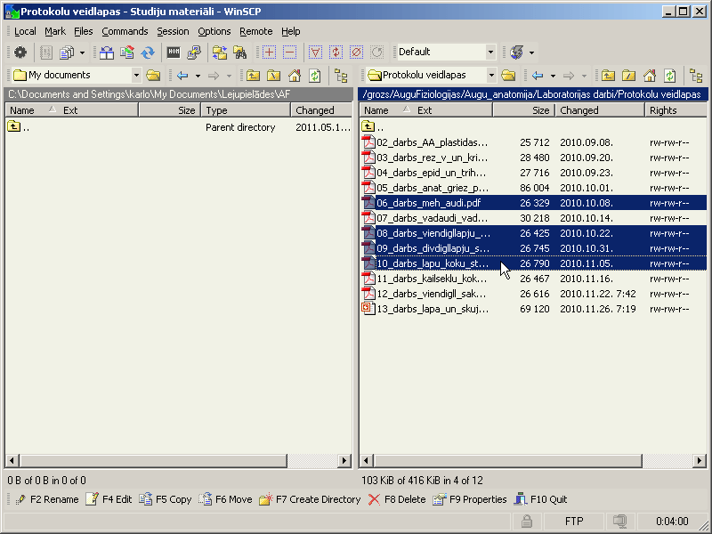The width and height of the screenshot is (712, 534).
Task: Click the F5 Copy button
Action: click(x=166, y=499)
